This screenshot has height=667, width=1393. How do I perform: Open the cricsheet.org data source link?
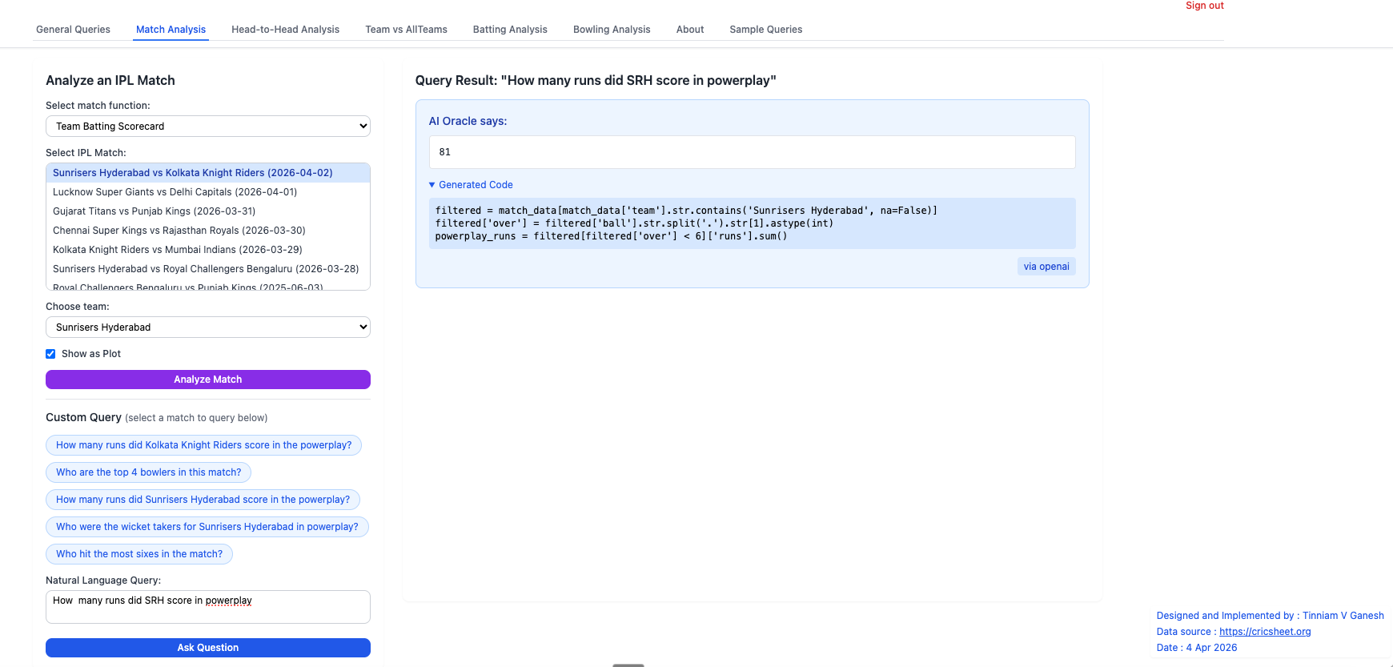pyautogui.click(x=1264, y=632)
